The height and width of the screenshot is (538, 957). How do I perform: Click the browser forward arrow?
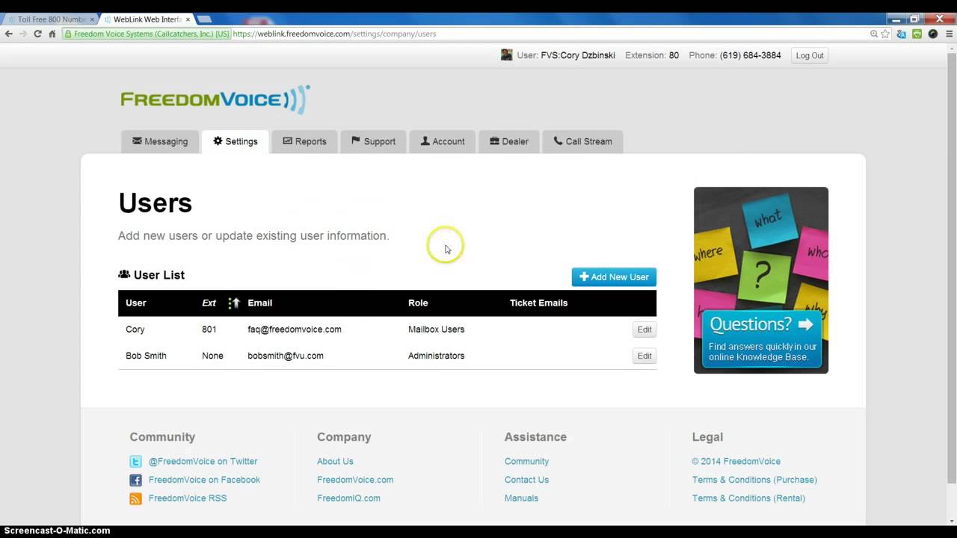coord(22,34)
